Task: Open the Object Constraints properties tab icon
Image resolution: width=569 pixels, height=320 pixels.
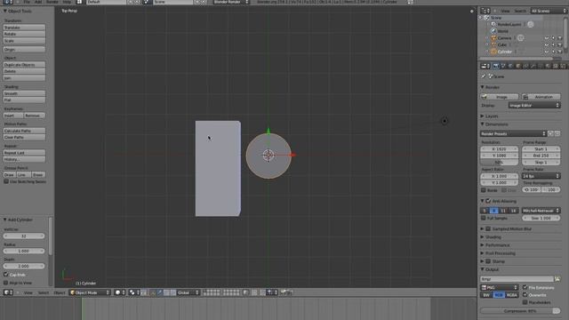Action: [x=525, y=66]
